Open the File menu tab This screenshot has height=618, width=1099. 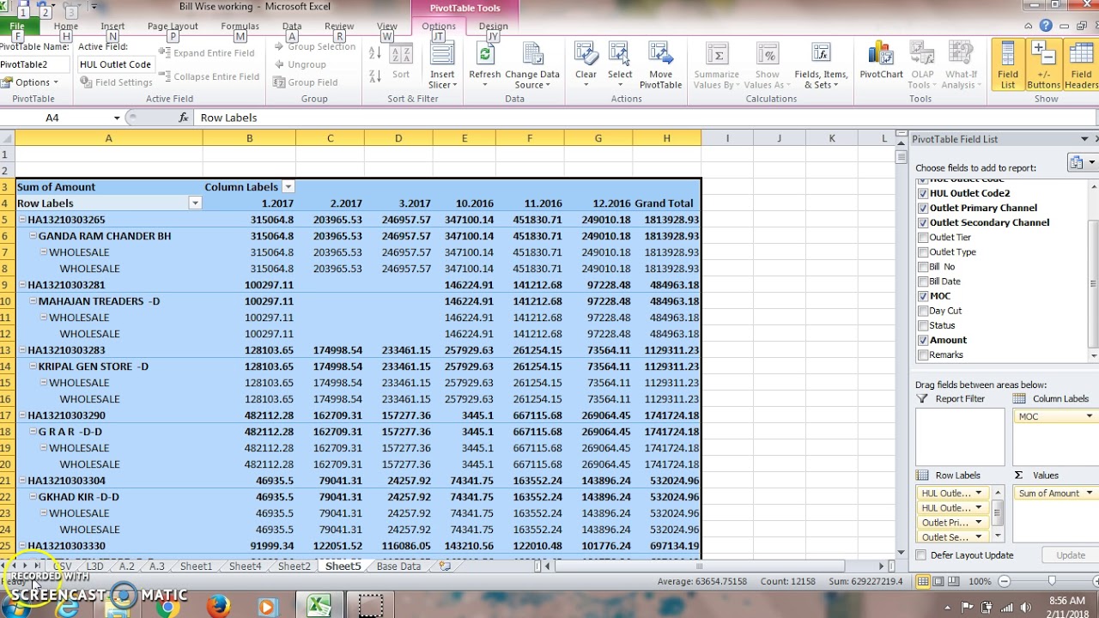point(17,27)
